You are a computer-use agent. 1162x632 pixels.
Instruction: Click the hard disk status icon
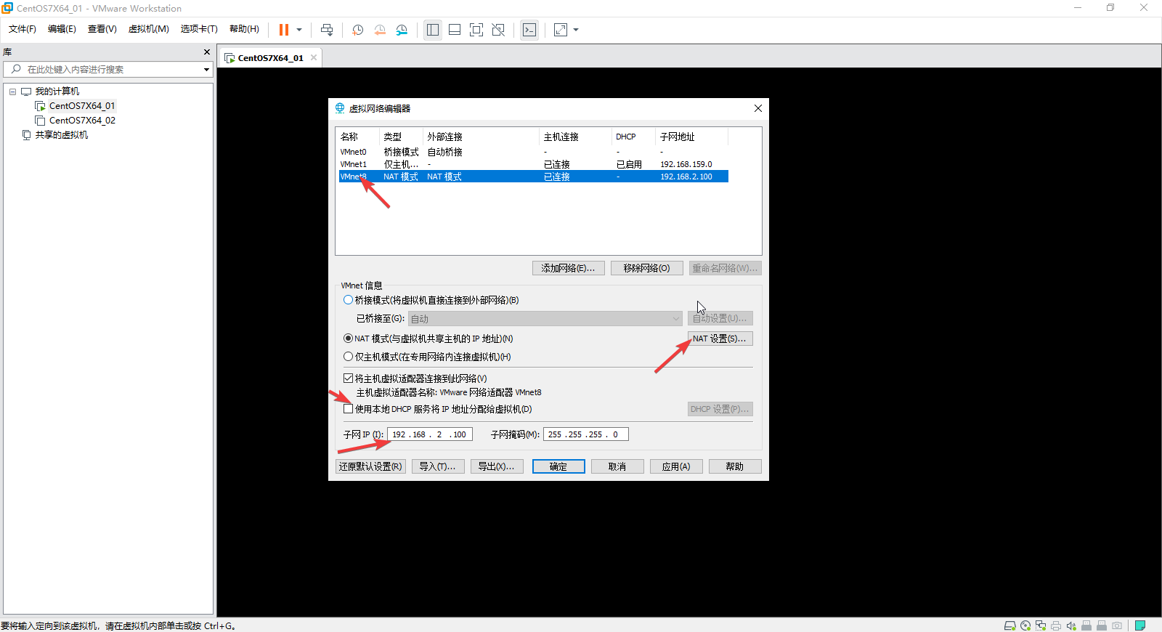pos(1009,625)
